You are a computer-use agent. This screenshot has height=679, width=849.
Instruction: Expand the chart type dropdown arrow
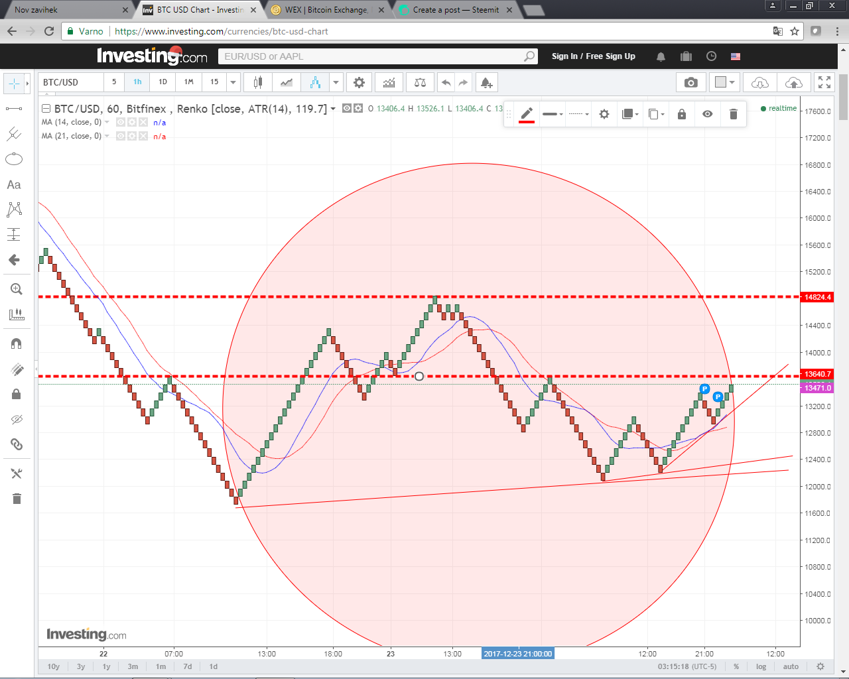click(336, 82)
